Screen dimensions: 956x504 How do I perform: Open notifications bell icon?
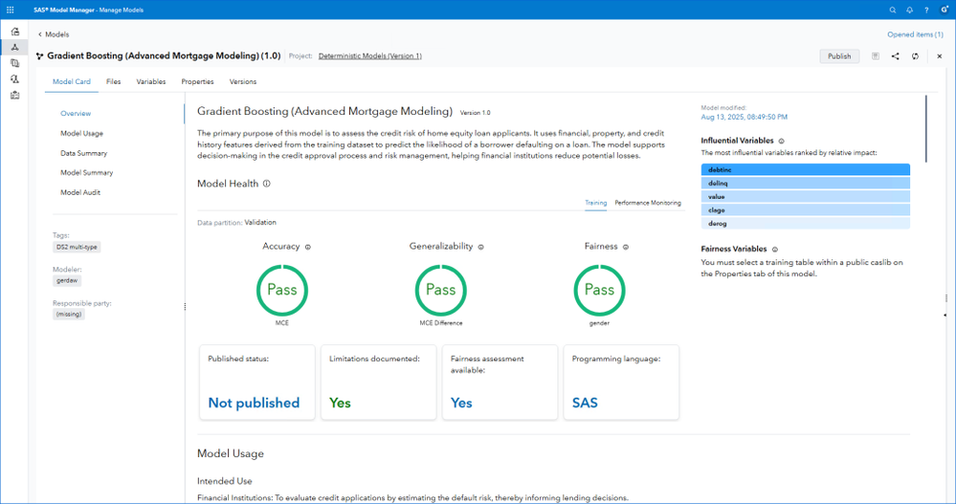[x=910, y=10]
